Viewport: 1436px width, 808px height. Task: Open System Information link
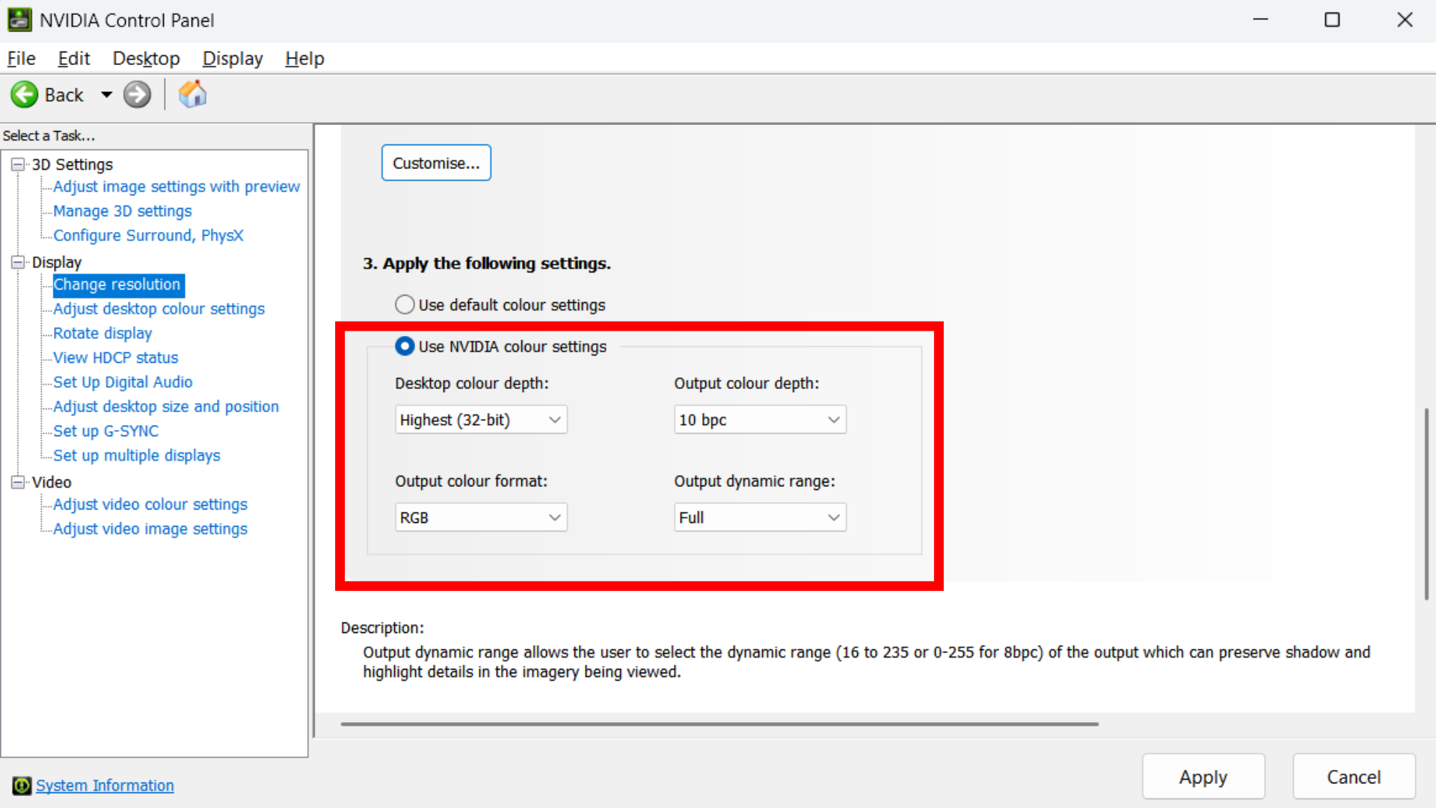105,786
